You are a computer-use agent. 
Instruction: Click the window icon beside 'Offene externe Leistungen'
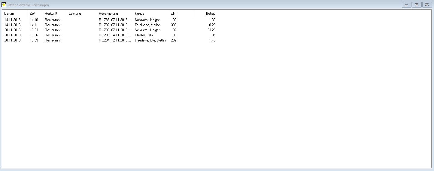point(4,5)
